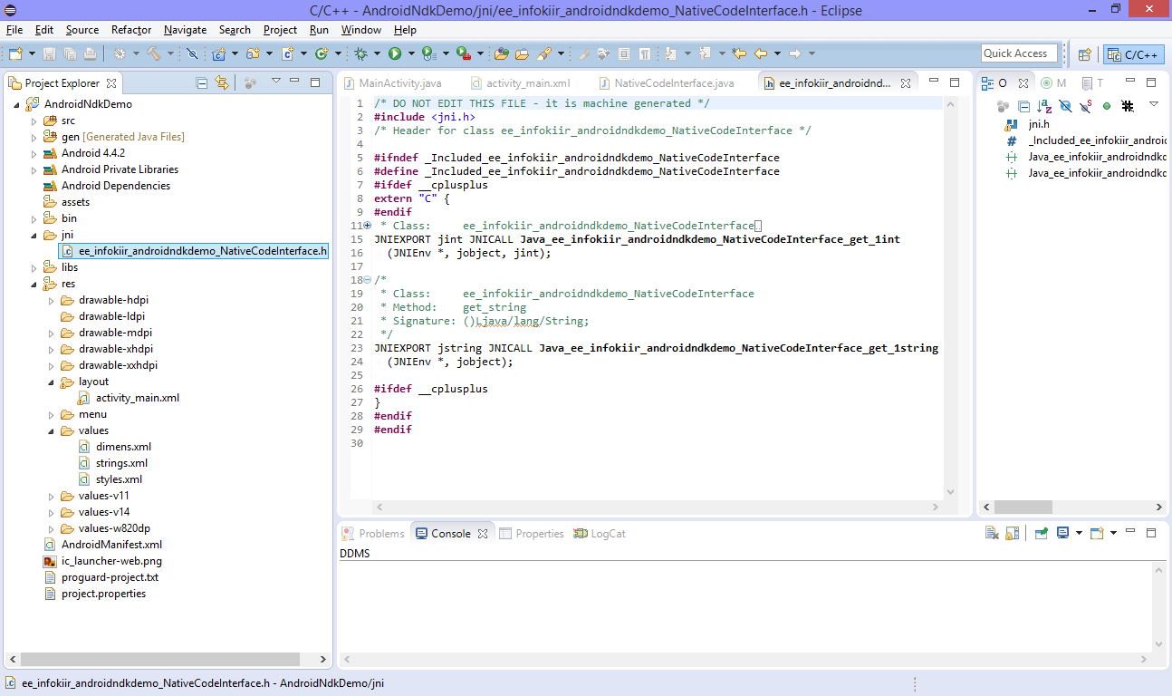Click the Last Edit Location arrow

tap(739, 54)
